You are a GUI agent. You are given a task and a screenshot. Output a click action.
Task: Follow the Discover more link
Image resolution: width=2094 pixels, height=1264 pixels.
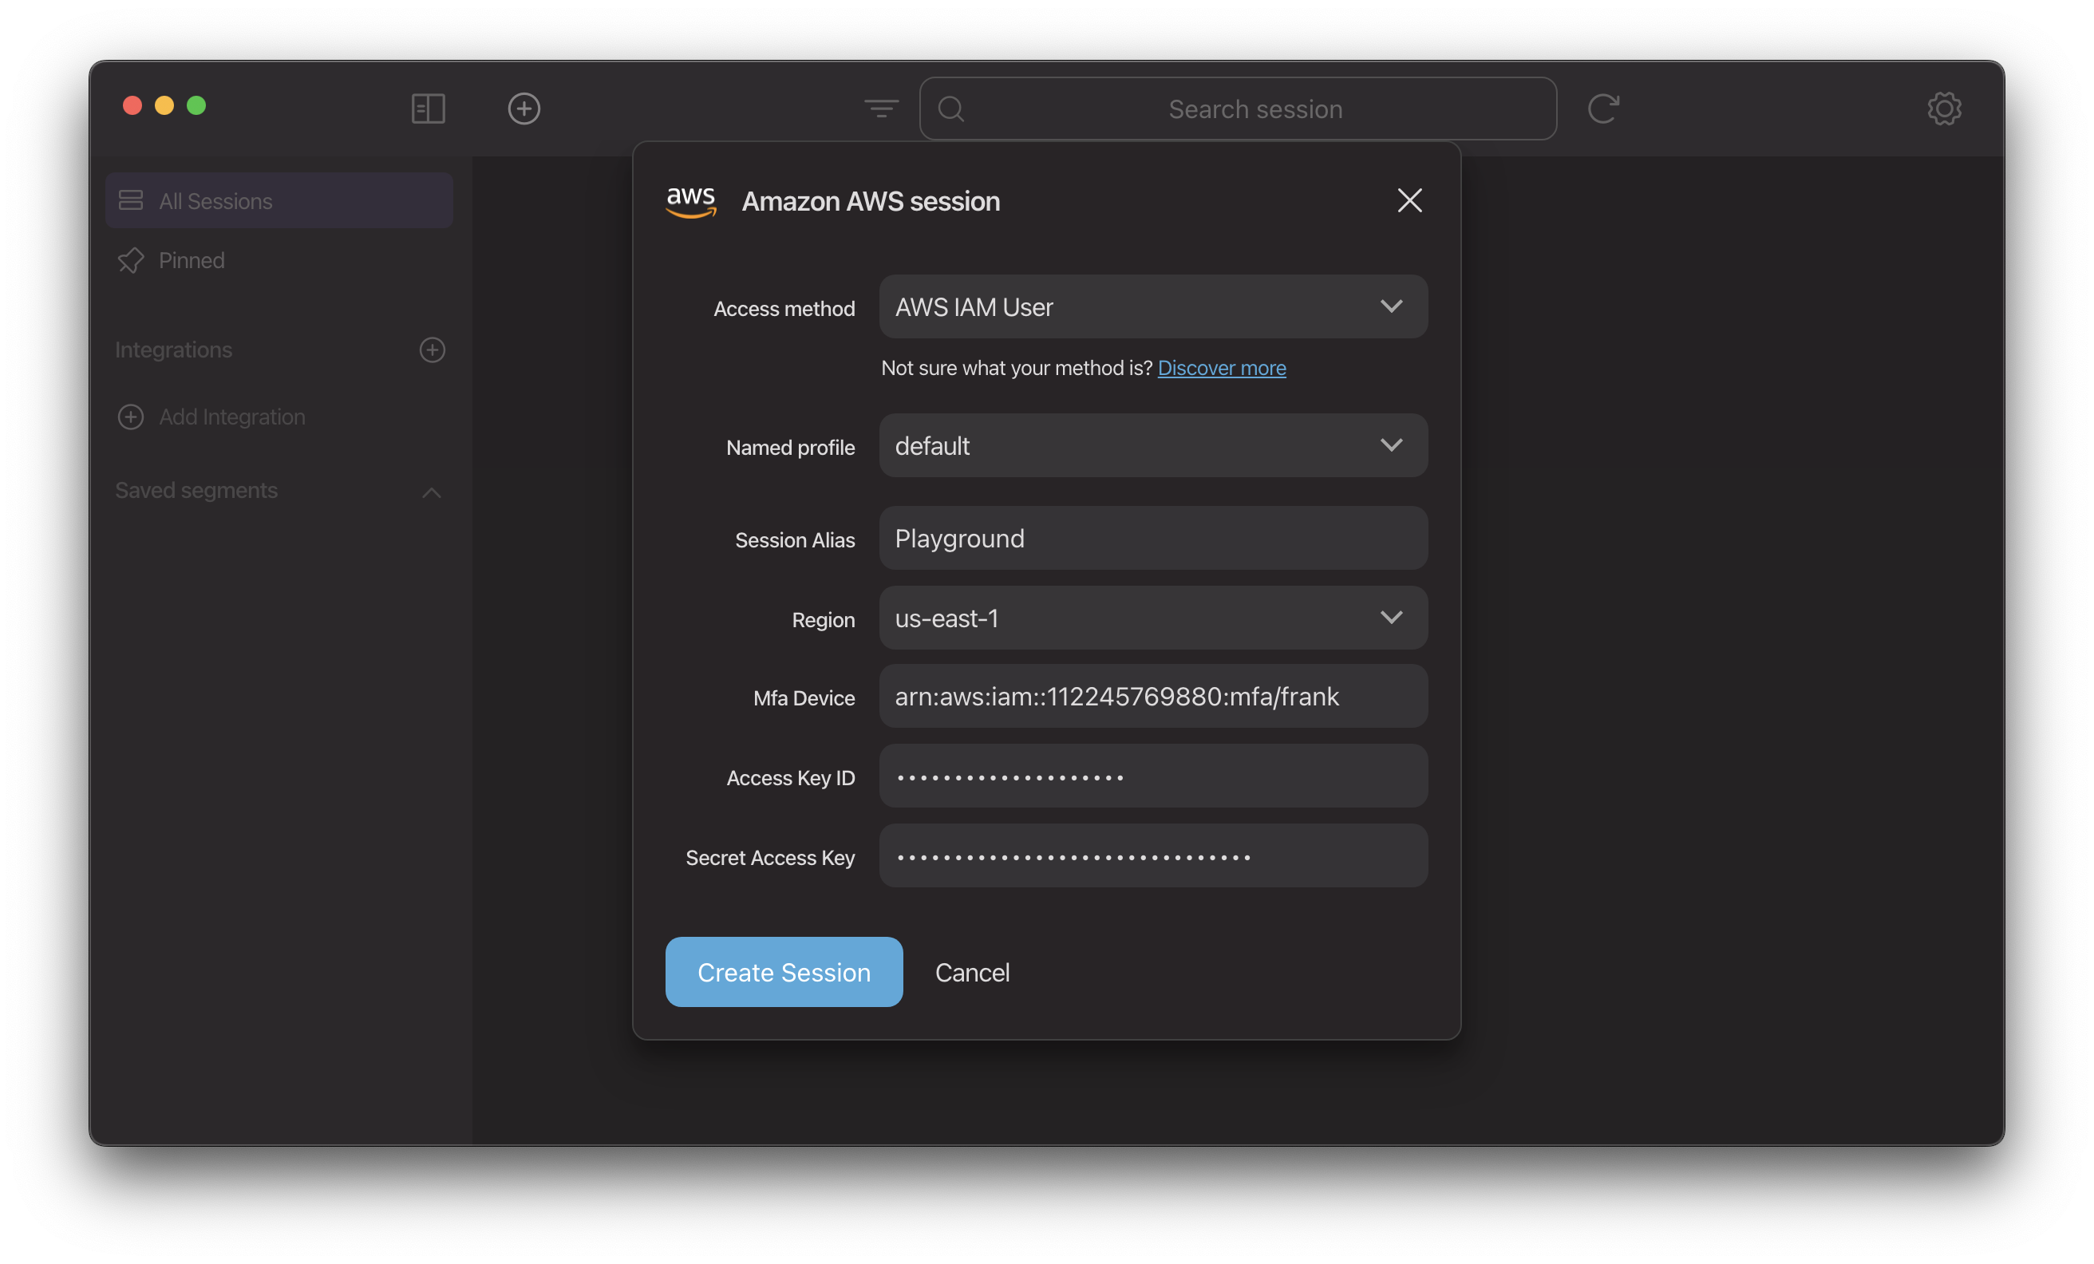(x=1223, y=368)
